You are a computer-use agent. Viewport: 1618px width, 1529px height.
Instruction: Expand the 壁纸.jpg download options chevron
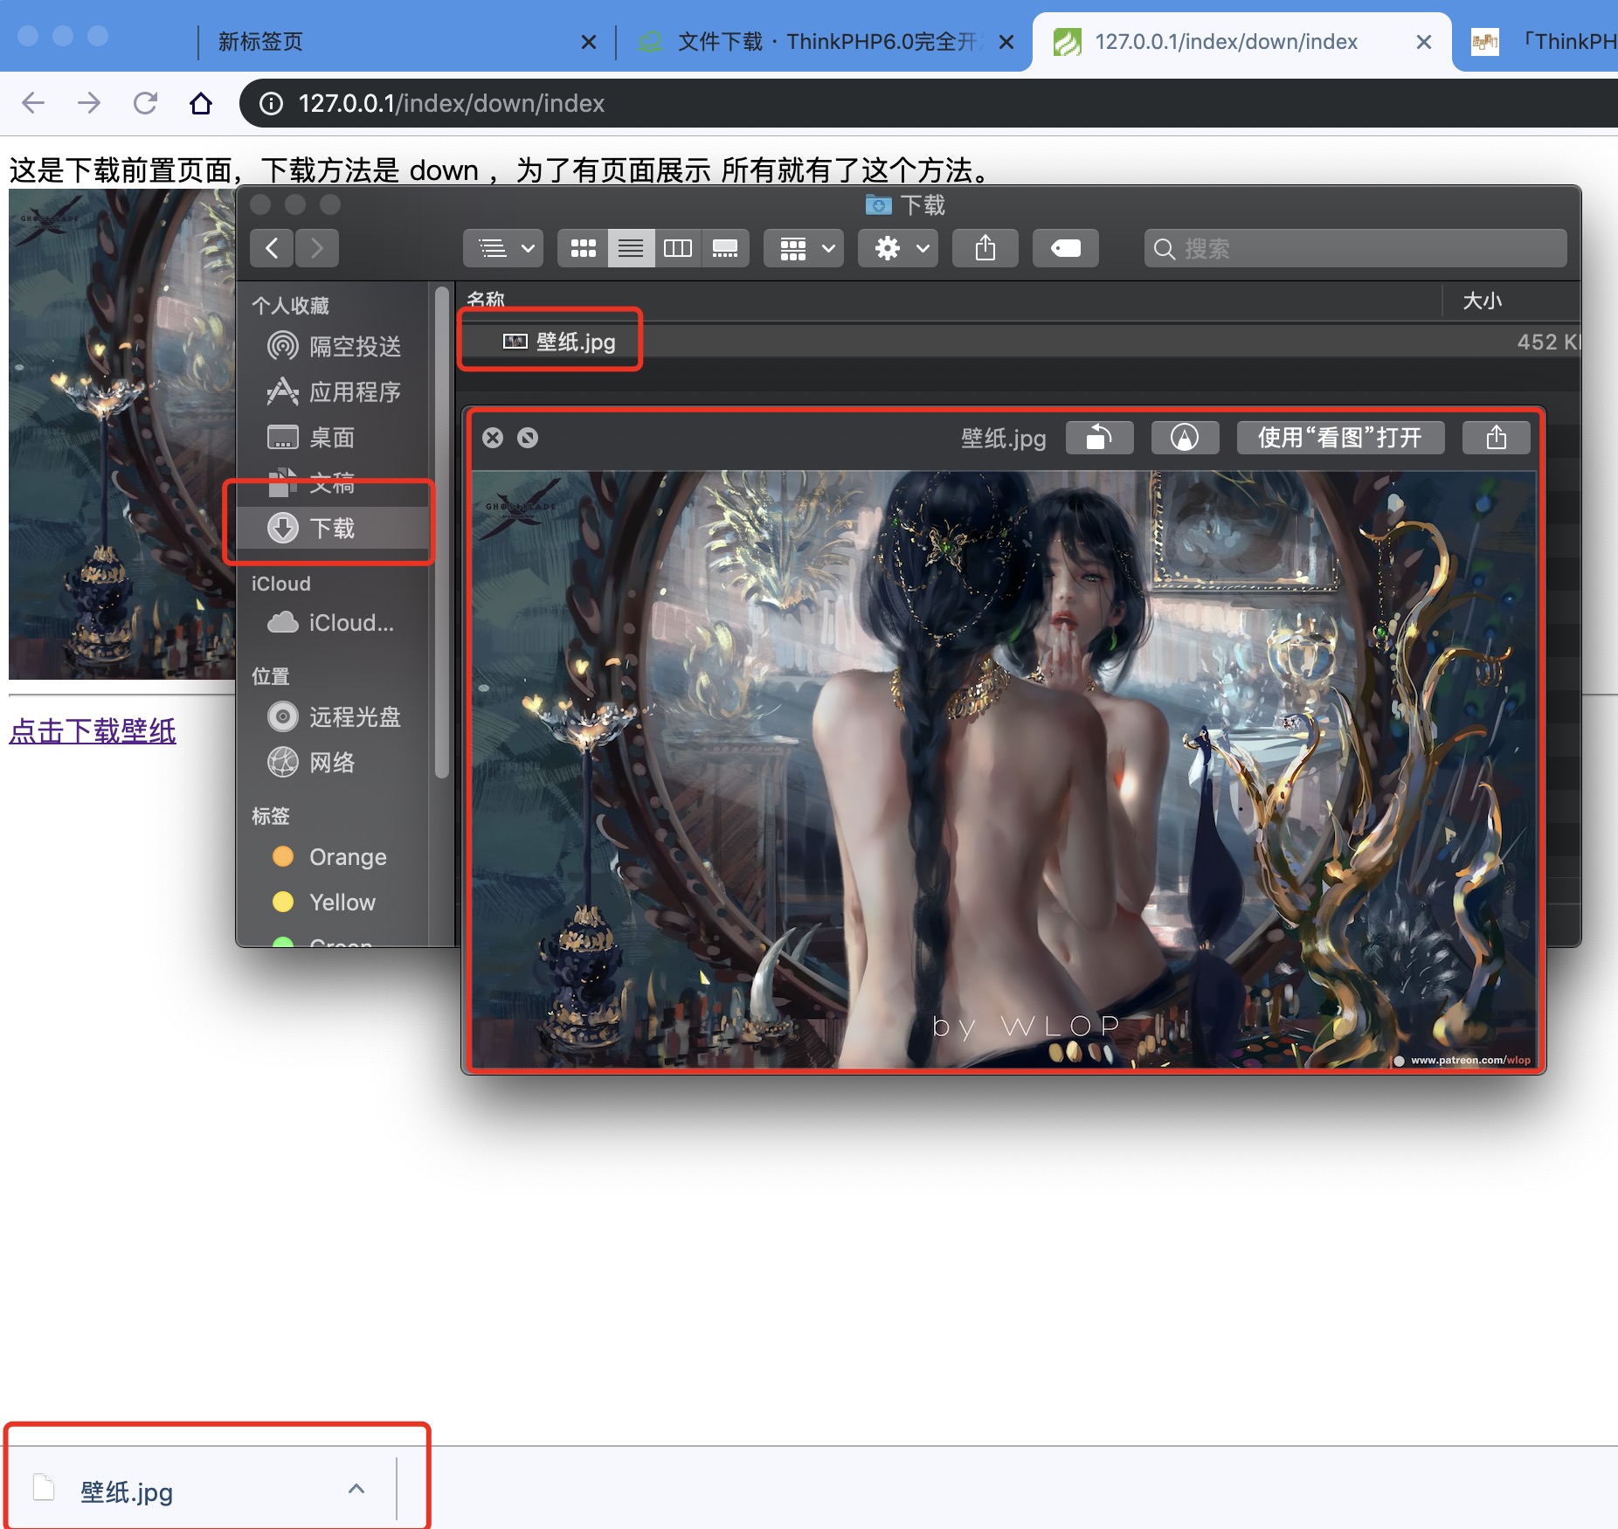356,1489
